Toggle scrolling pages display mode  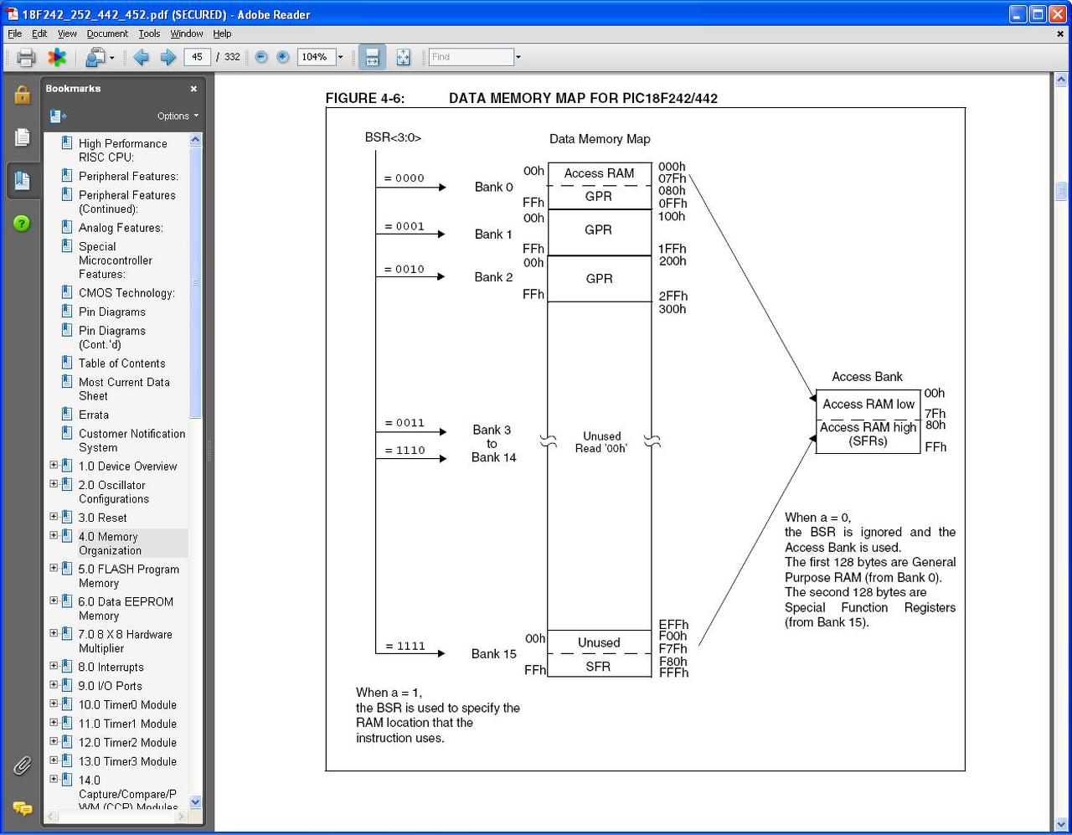373,57
